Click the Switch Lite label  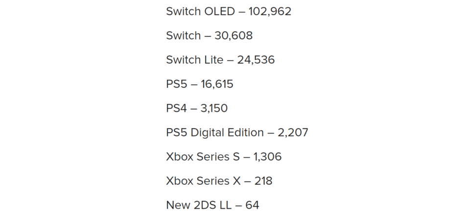click(194, 59)
